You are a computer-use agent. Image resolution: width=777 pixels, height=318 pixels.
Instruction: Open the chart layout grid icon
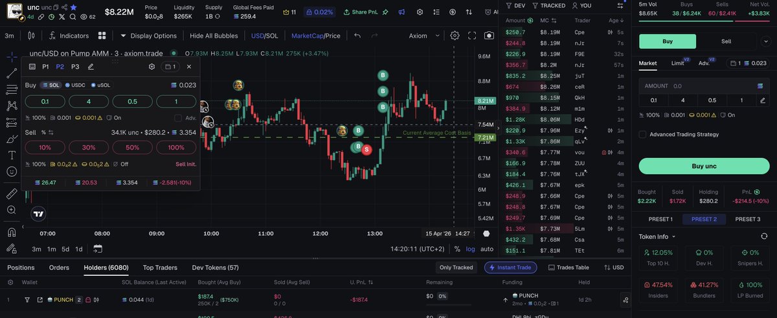point(102,36)
